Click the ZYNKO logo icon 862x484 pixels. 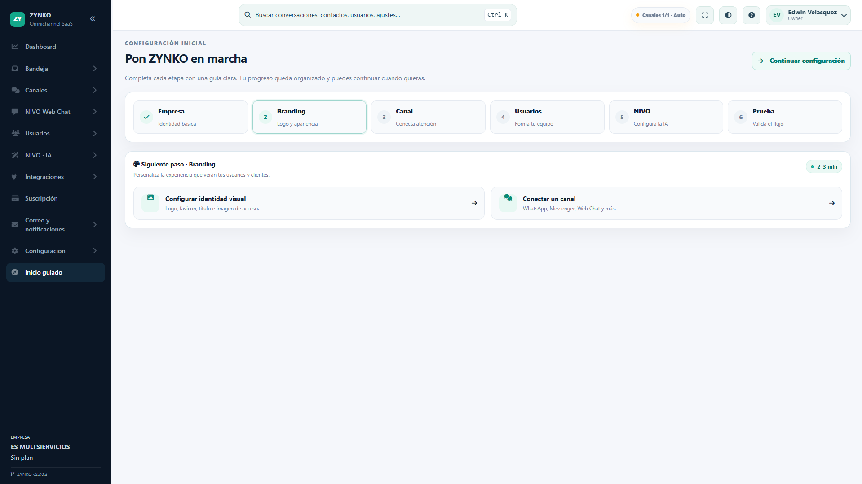(18, 19)
